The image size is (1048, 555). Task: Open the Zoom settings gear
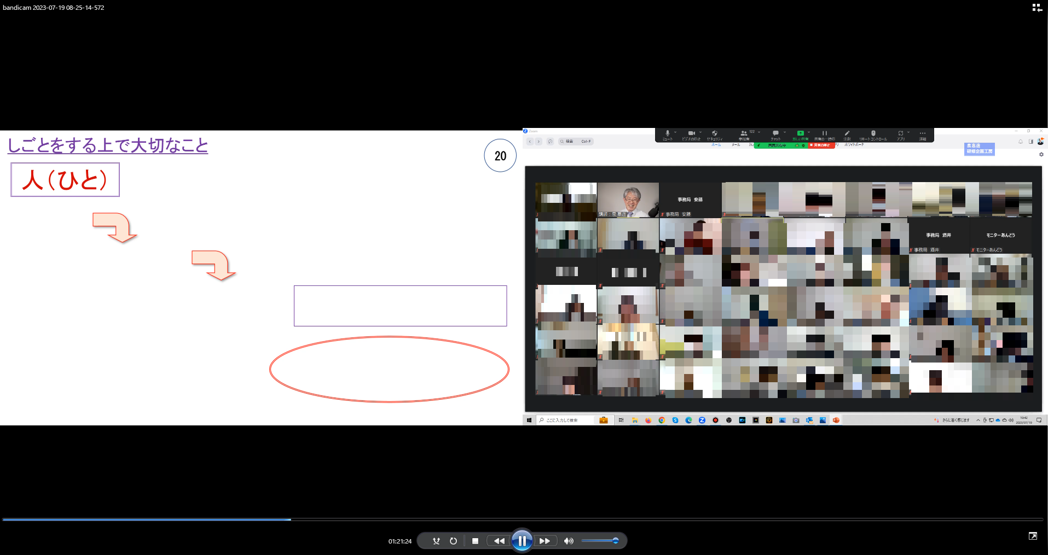pos(1041,154)
